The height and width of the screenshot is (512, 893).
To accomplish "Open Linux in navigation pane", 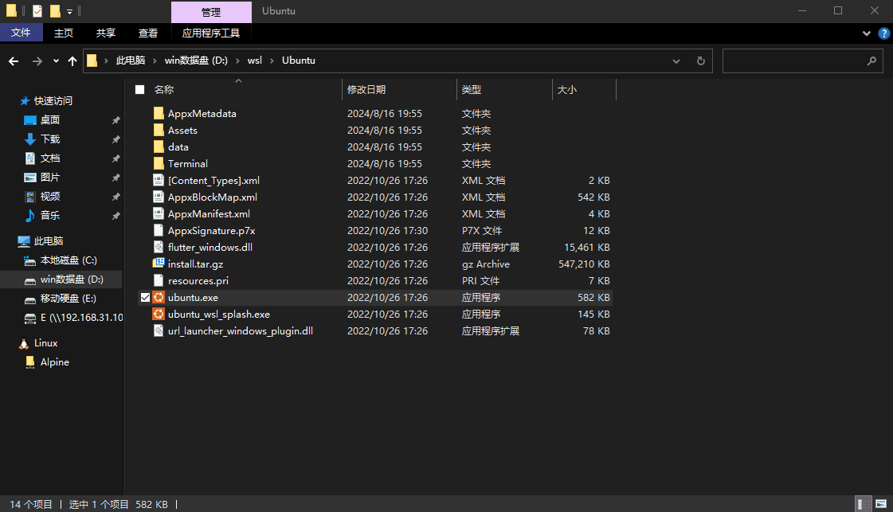I will coord(45,343).
